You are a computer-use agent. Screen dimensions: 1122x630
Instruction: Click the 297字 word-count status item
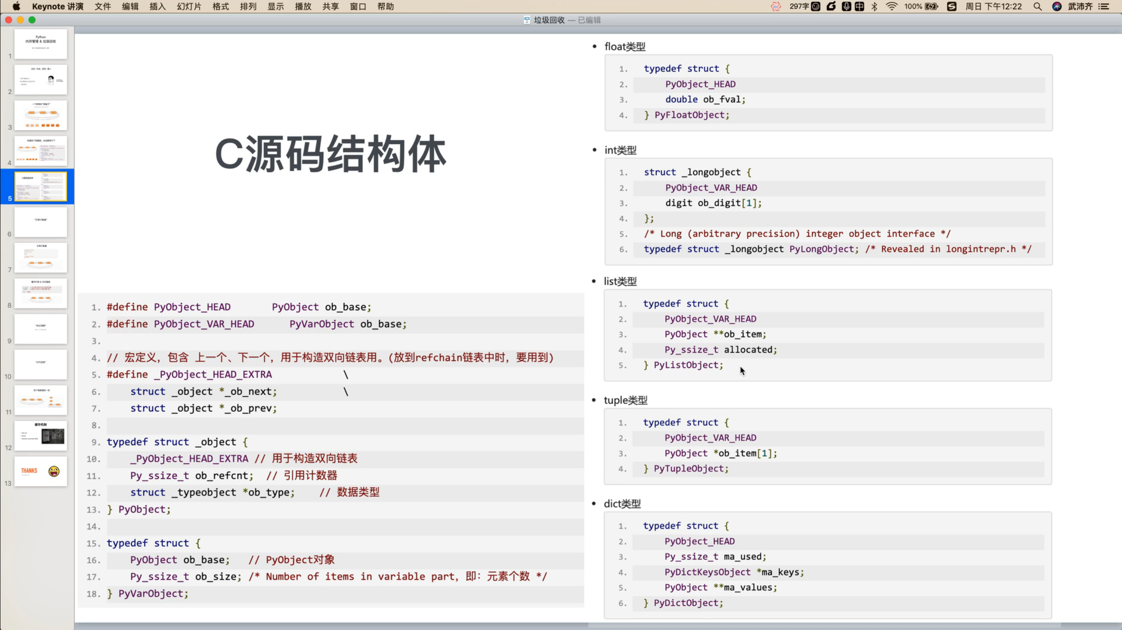(804, 6)
